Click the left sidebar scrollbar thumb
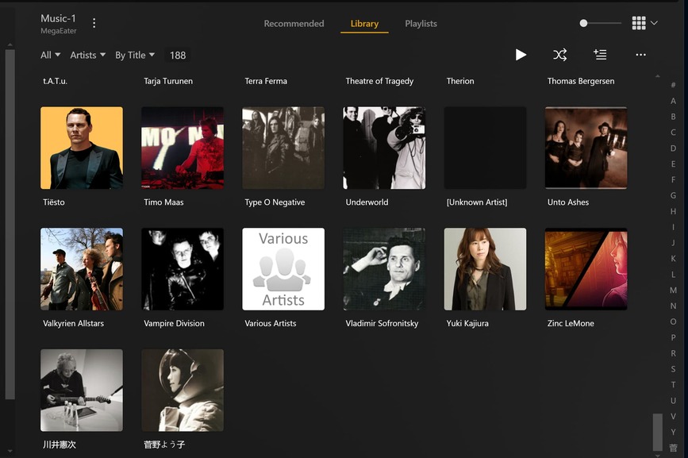 tap(10, 224)
